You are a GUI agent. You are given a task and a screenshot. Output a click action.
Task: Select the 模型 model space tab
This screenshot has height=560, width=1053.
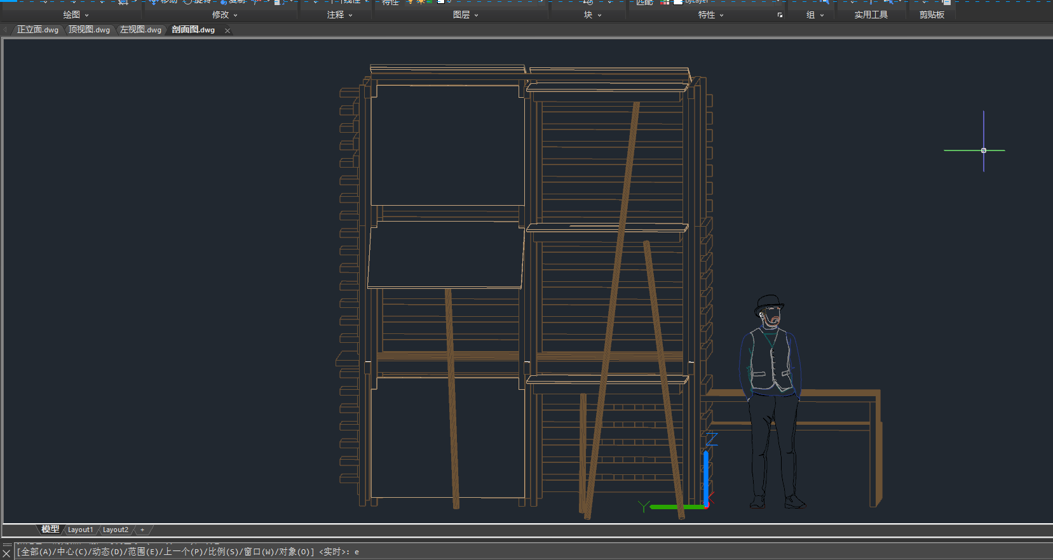click(x=50, y=530)
